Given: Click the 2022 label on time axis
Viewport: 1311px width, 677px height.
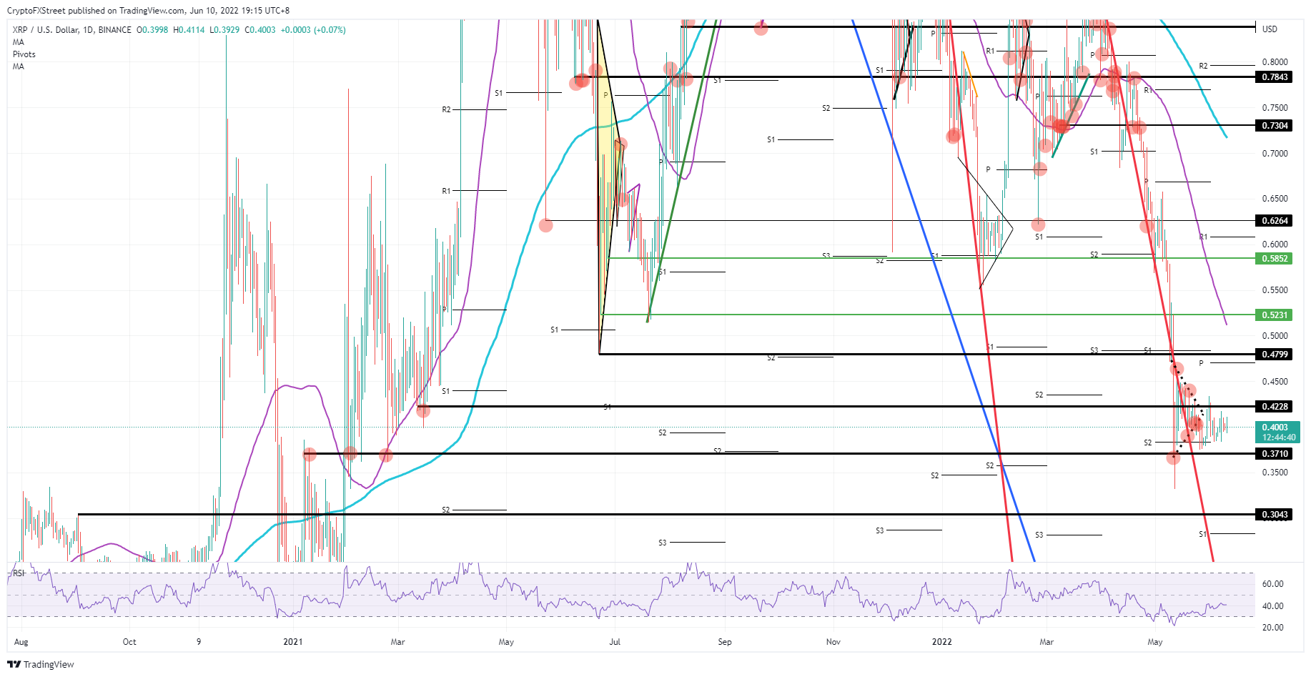Looking at the screenshot, I should (x=941, y=642).
